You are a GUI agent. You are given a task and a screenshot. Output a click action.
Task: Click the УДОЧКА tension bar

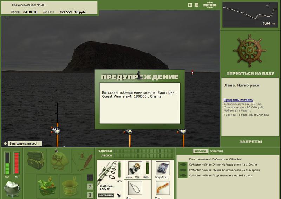[x=143, y=151]
